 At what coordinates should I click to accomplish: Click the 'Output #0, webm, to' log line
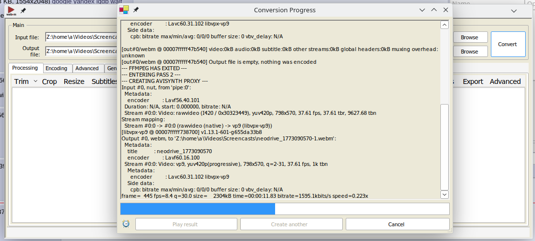229,138
